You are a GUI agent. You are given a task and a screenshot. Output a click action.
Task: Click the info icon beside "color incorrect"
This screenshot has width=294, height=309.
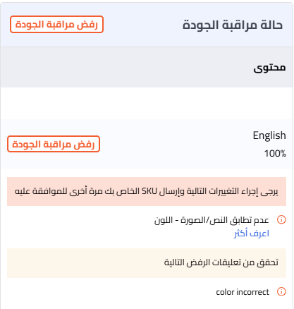tap(281, 291)
